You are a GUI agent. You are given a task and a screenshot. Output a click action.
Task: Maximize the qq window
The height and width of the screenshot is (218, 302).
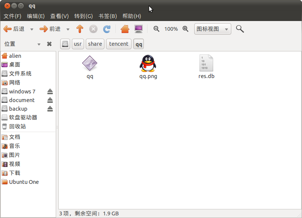coord(21,6)
